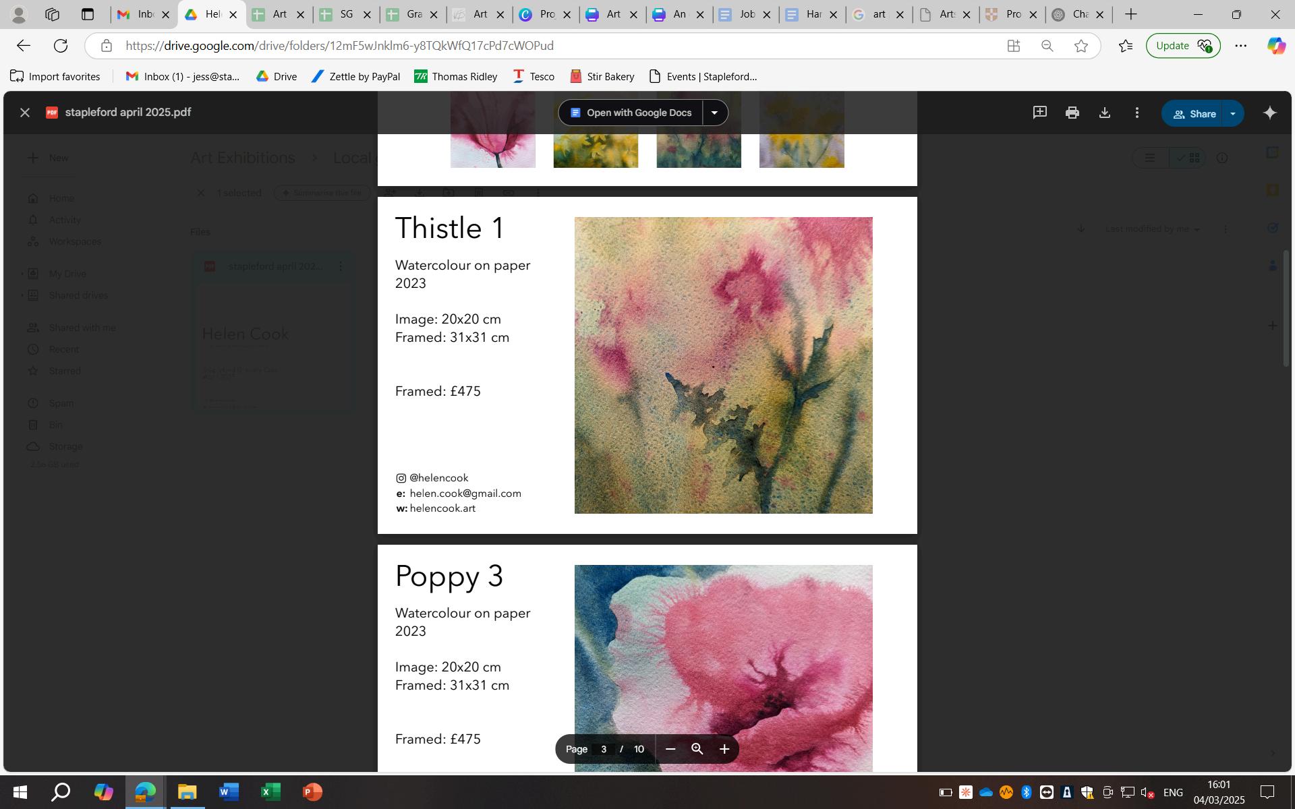Click the Gemini sparkle icon
This screenshot has height=809, width=1295.
pos(1269,113)
